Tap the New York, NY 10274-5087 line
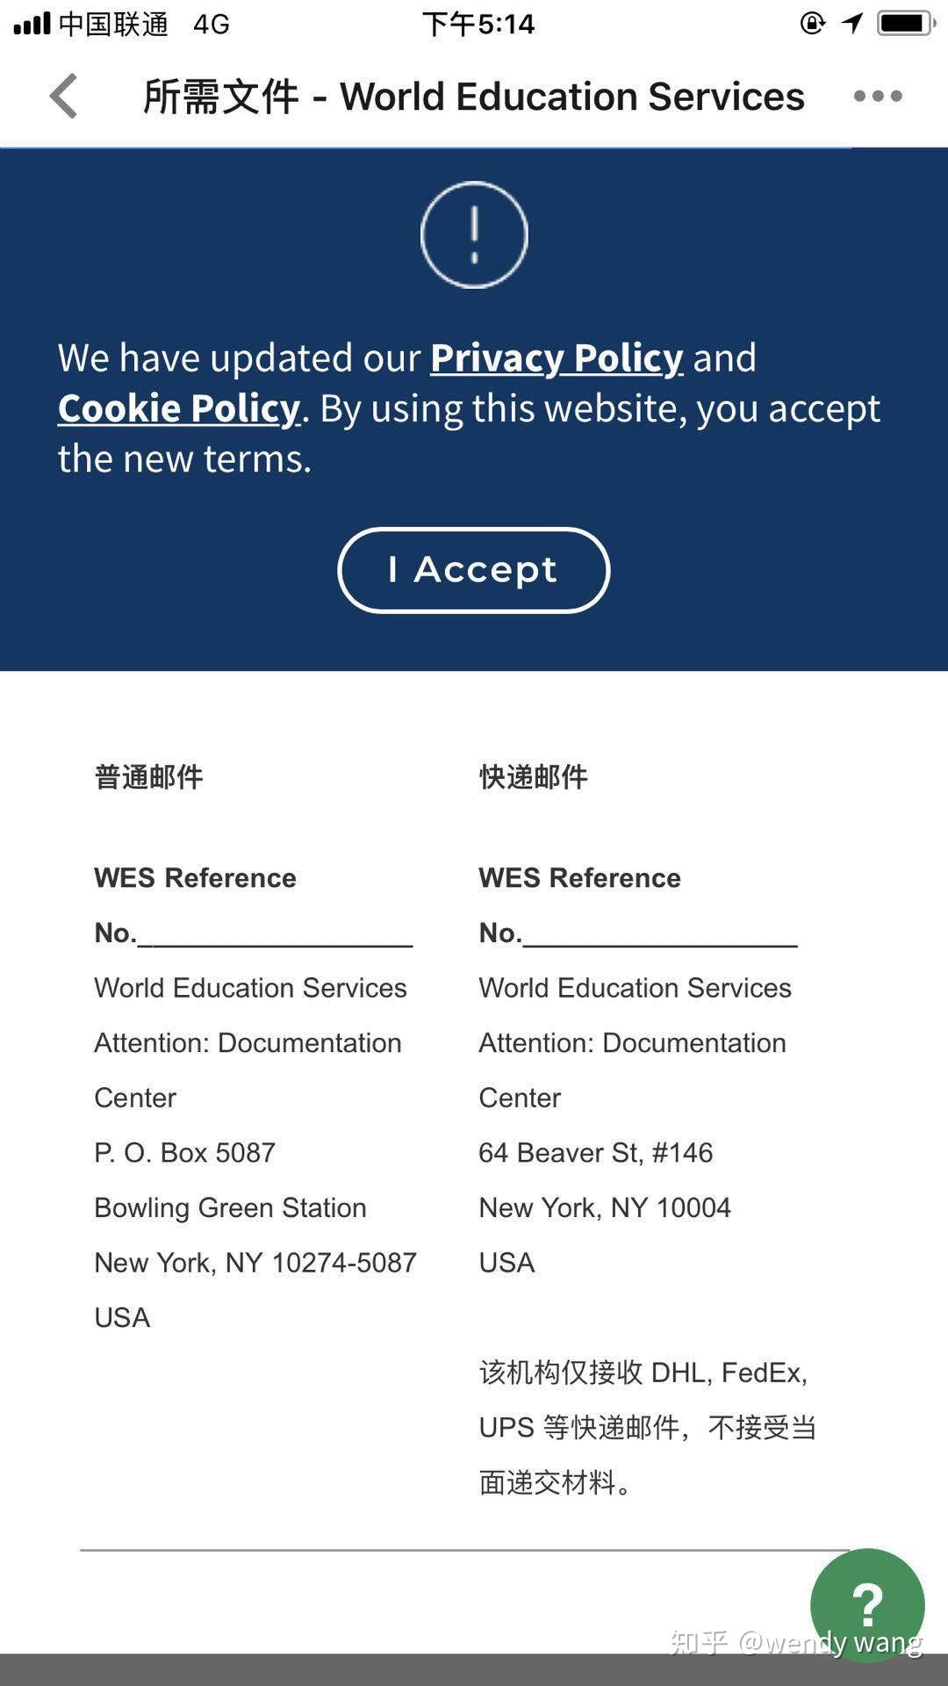 (x=255, y=1262)
